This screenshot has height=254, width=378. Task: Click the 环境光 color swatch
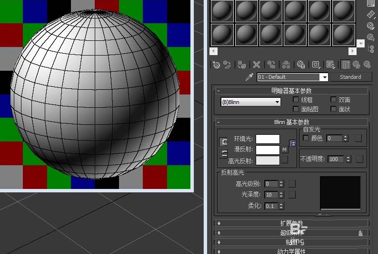pos(268,139)
